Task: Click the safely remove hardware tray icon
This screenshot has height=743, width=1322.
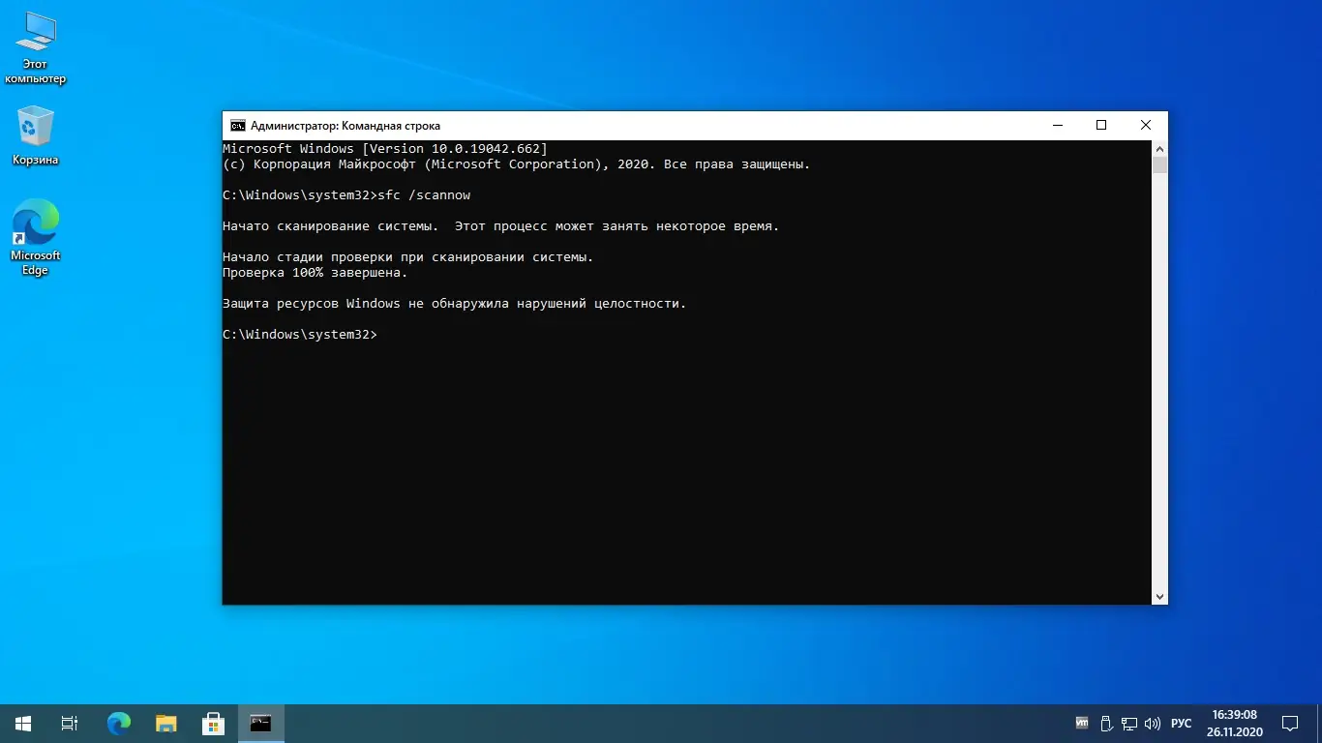Action: pos(1107,723)
